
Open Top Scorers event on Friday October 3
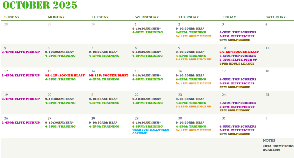coord(238,32)
